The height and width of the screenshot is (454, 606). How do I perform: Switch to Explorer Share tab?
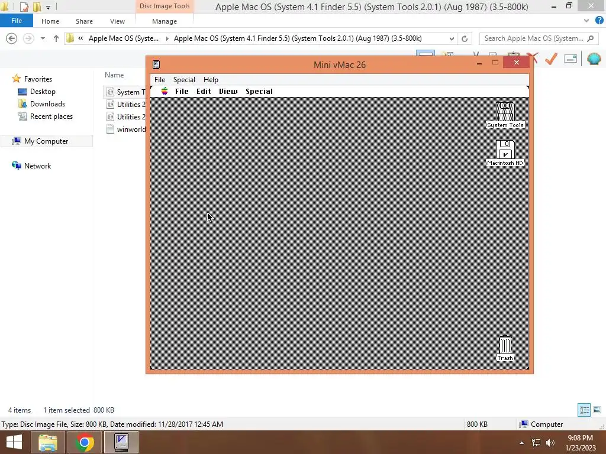[x=84, y=21]
